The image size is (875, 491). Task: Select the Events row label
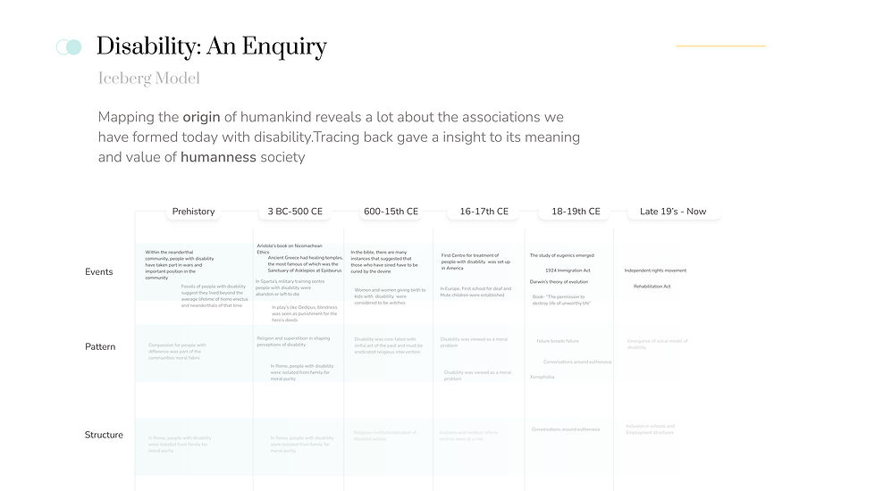(x=99, y=271)
